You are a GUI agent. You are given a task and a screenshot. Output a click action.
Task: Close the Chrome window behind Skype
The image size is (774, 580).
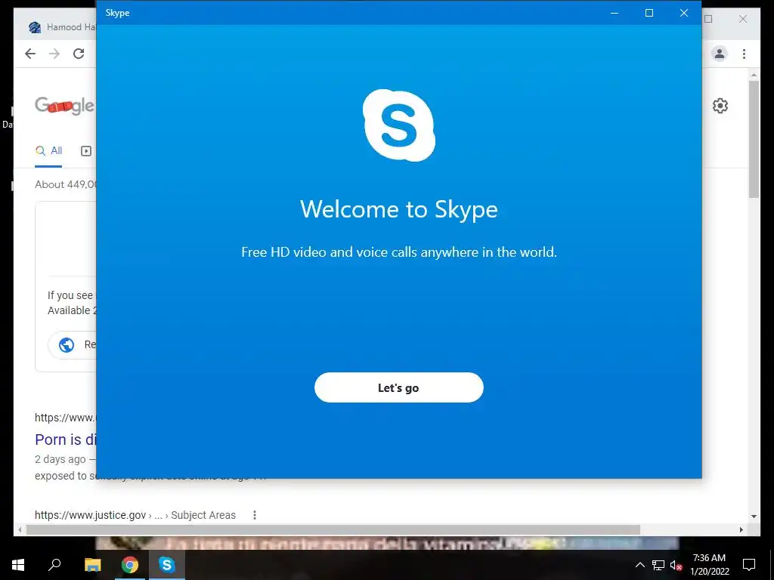click(743, 19)
